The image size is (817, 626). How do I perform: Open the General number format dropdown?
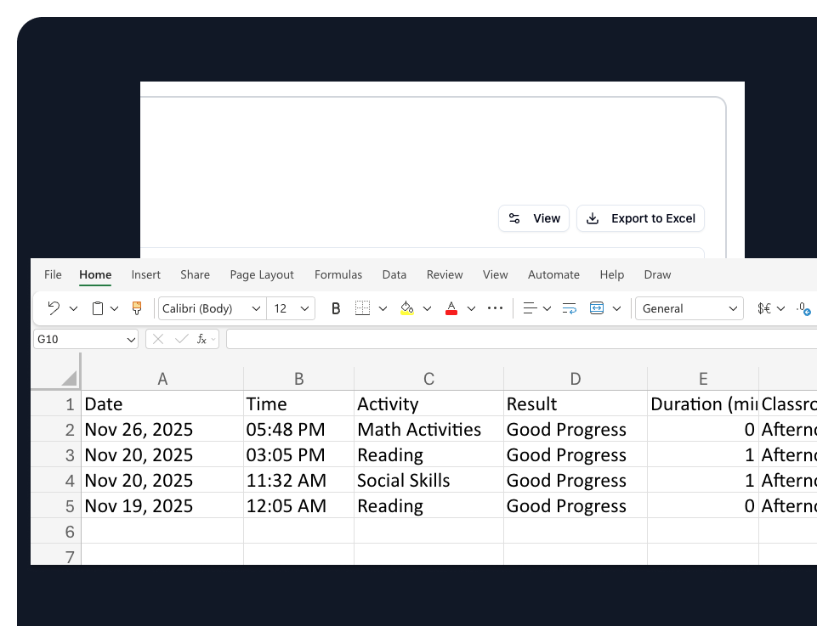(689, 308)
